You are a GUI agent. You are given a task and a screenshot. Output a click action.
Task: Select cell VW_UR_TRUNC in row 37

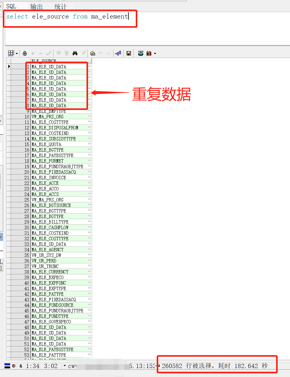coord(59,266)
